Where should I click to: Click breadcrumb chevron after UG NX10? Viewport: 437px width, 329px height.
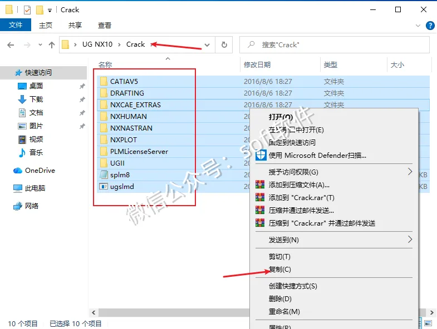coord(120,45)
